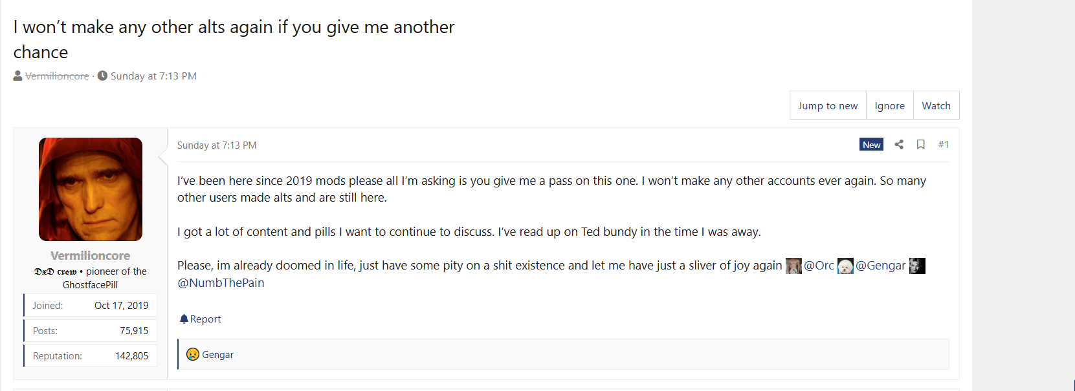
Task: Open the @NumbThePain mention link
Action: coord(221,282)
